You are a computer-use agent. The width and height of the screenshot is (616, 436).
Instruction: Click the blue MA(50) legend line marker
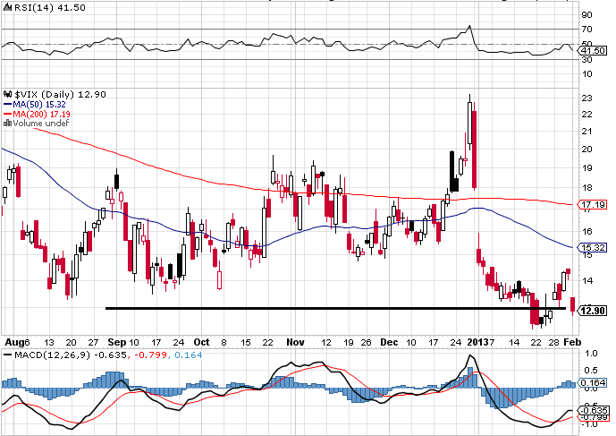(8, 104)
